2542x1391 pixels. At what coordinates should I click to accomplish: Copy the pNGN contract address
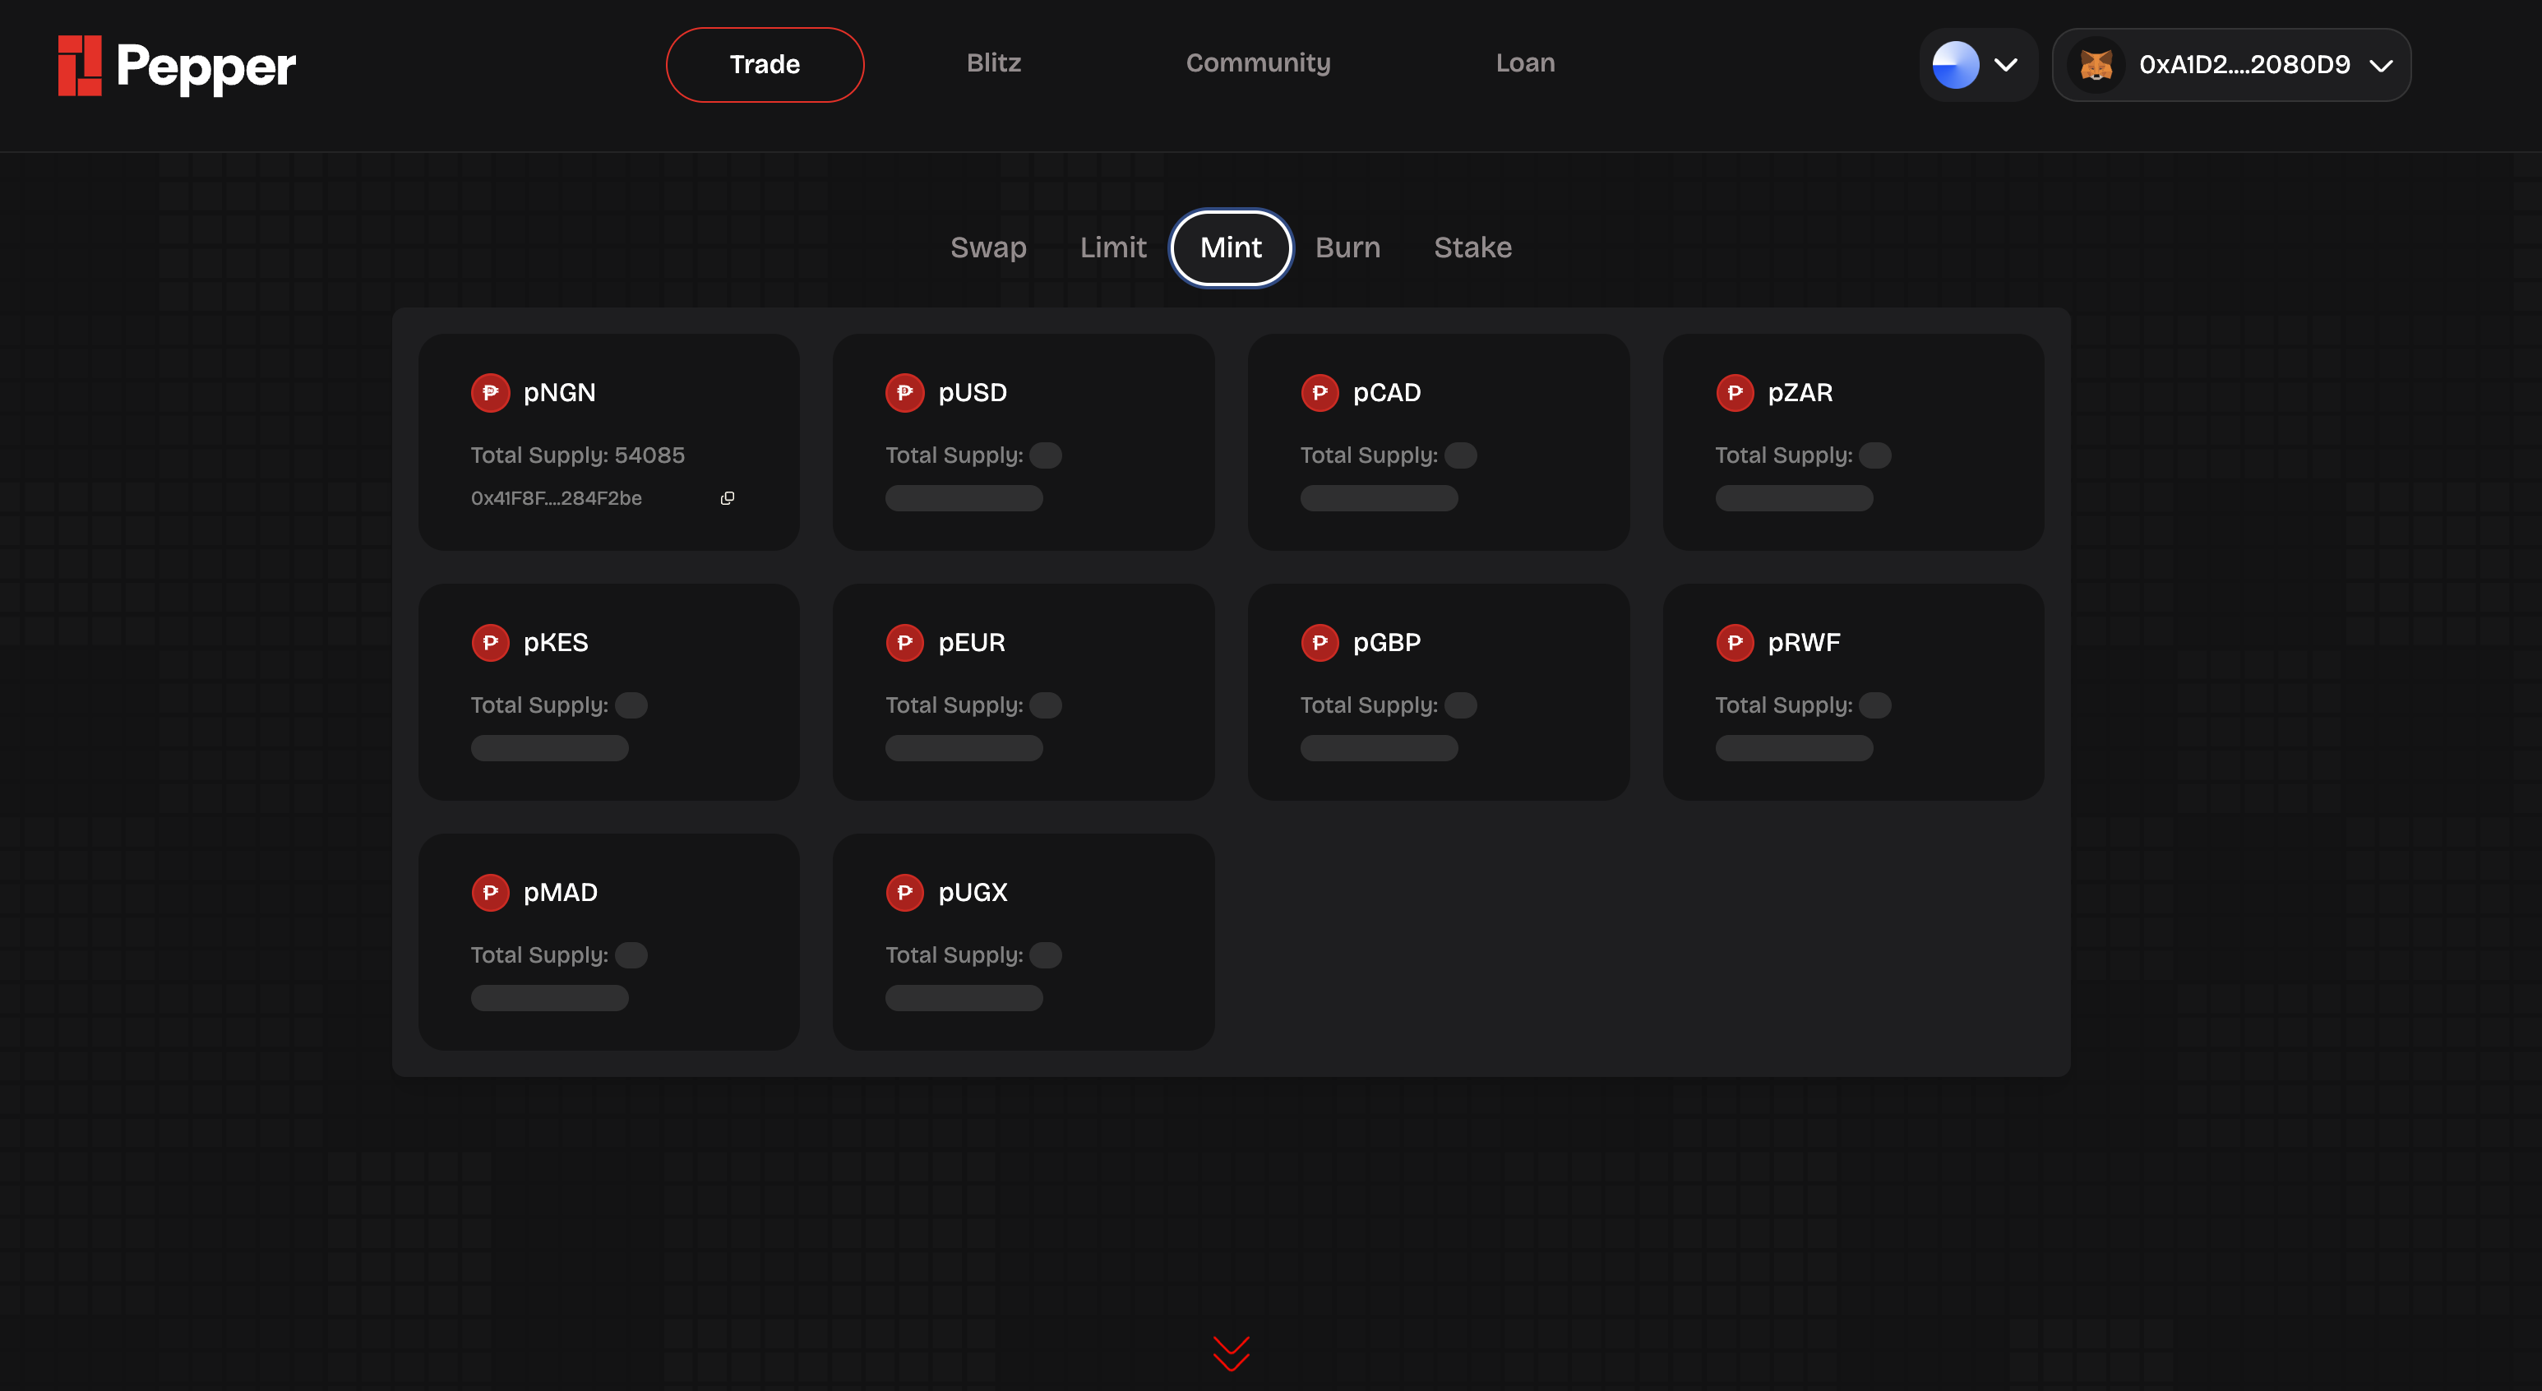pyautogui.click(x=728, y=498)
